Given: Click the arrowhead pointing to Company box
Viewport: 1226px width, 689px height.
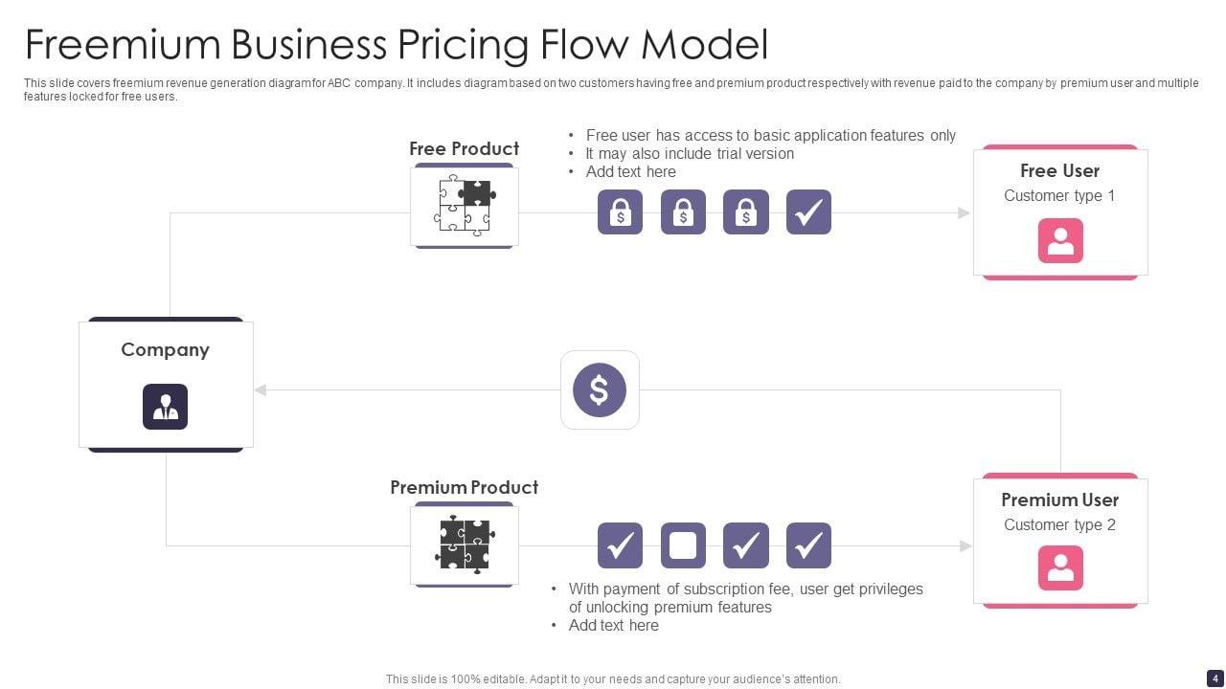Looking at the screenshot, I should tap(261, 389).
